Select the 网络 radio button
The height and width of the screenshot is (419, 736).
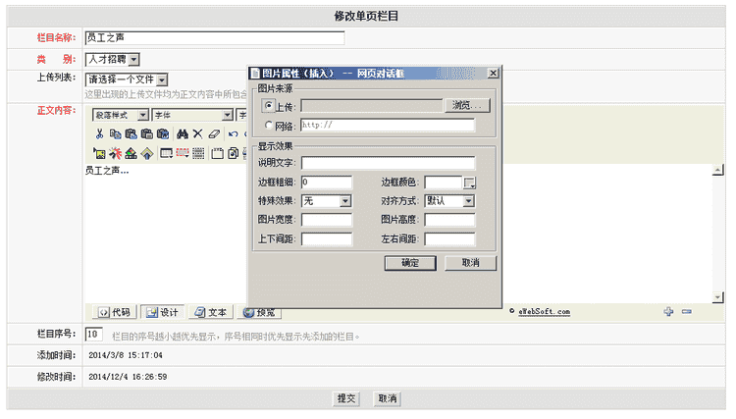[269, 126]
